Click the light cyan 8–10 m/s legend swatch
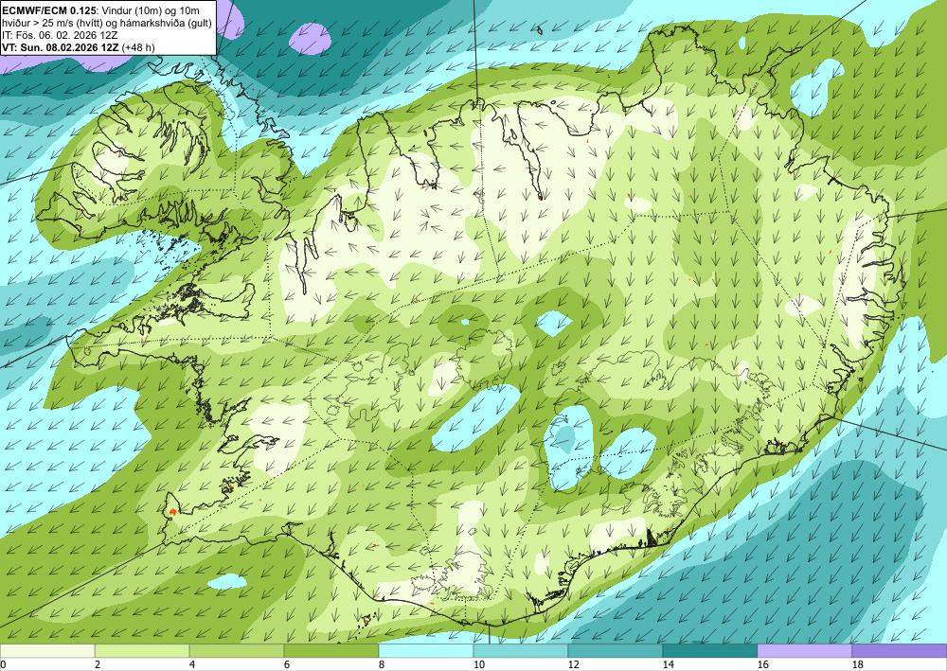Viewport: 947px width, 671px height. tap(426, 651)
